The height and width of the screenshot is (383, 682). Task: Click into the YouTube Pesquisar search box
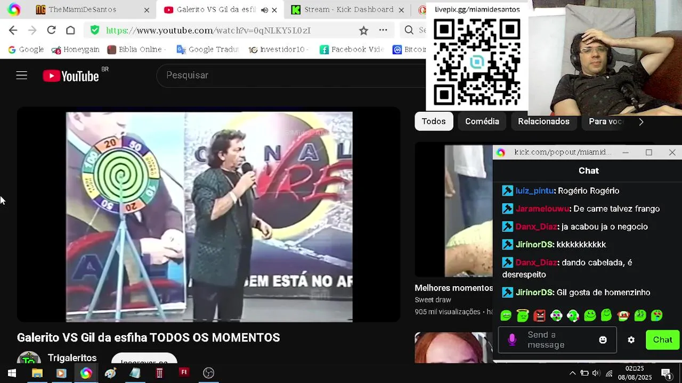pos(290,76)
